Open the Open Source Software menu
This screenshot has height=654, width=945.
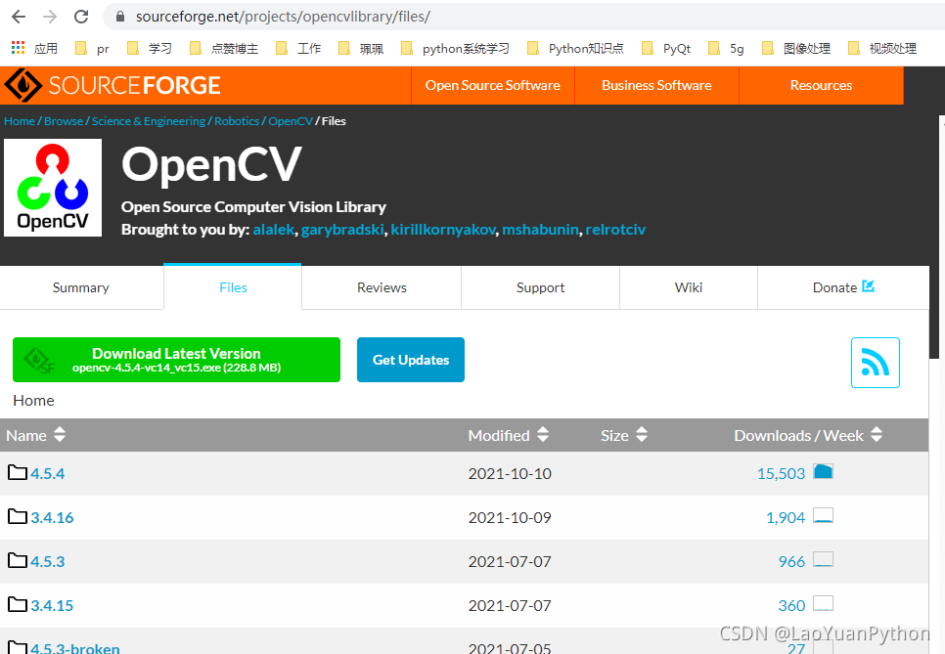tap(492, 85)
